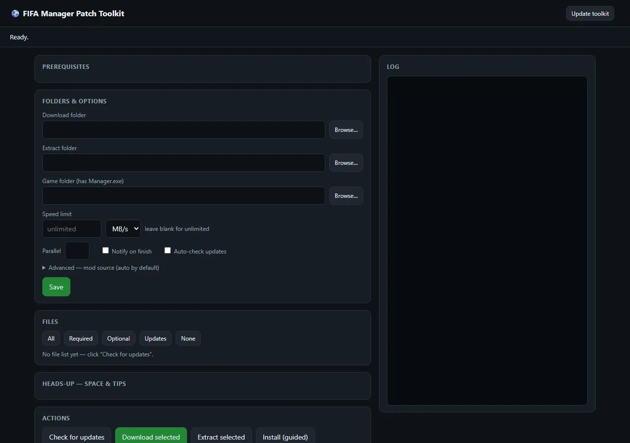Click the Extract folder input field
The height and width of the screenshot is (443, 630).
[184, 163]
